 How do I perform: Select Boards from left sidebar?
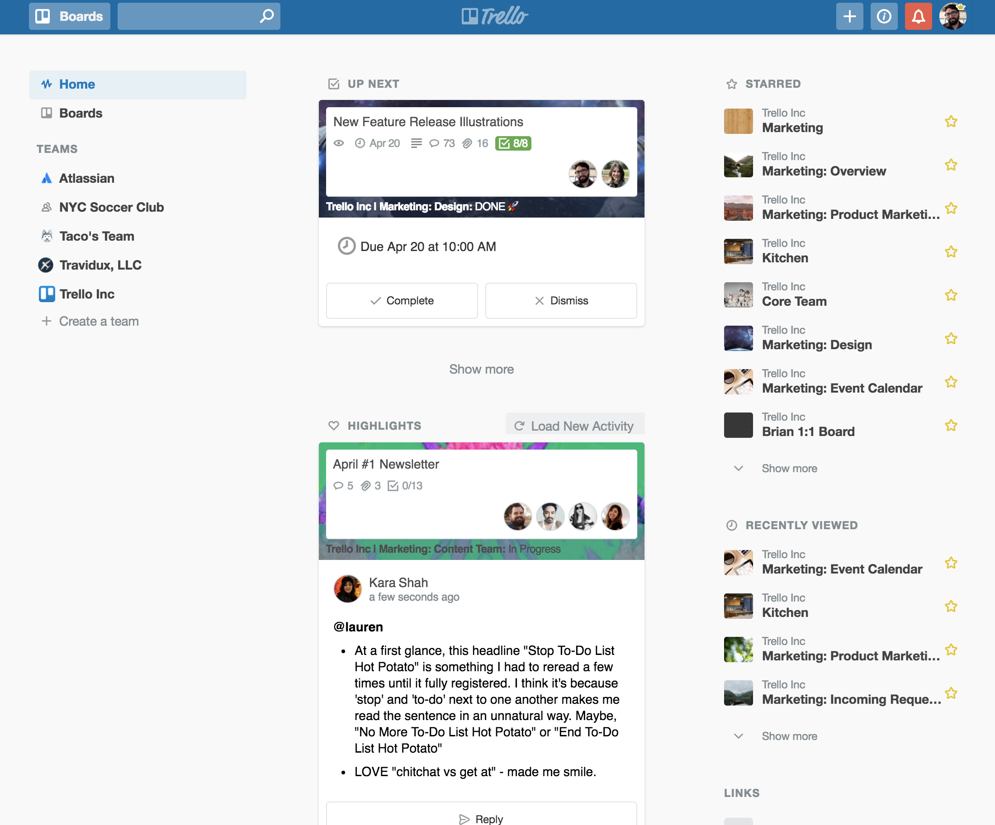(81, 113)
